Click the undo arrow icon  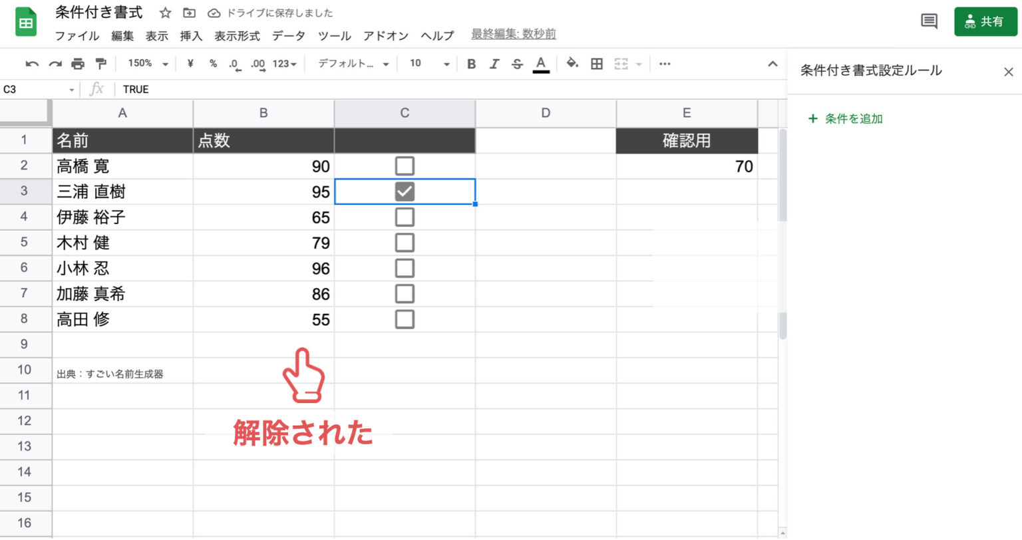point(31,64)
